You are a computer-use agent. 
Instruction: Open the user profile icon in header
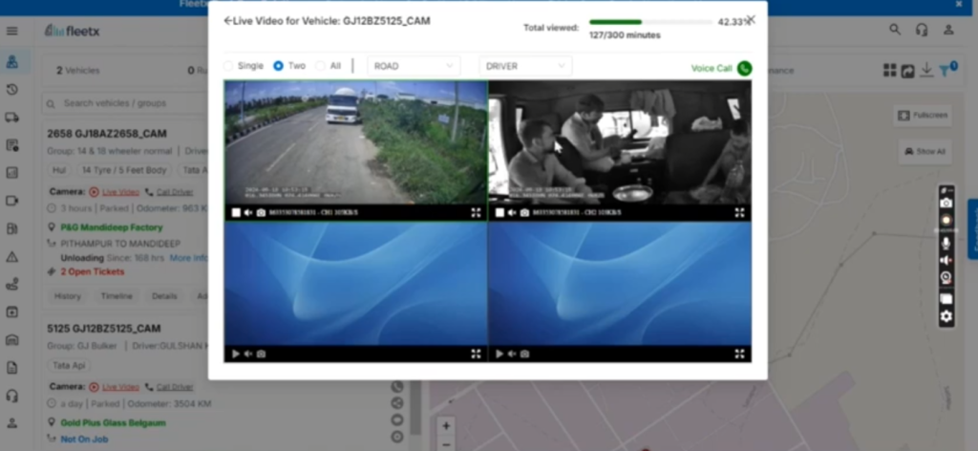tap(948, 30)
